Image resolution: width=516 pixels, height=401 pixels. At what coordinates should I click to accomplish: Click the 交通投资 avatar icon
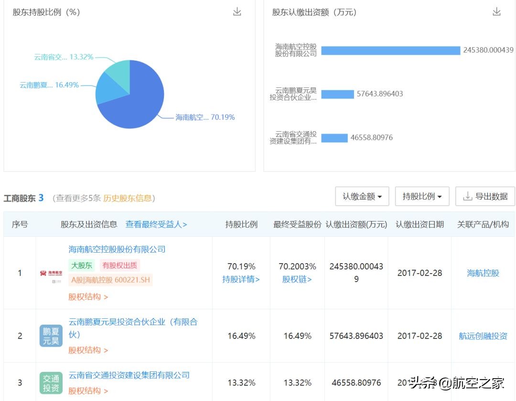point(51,382)
